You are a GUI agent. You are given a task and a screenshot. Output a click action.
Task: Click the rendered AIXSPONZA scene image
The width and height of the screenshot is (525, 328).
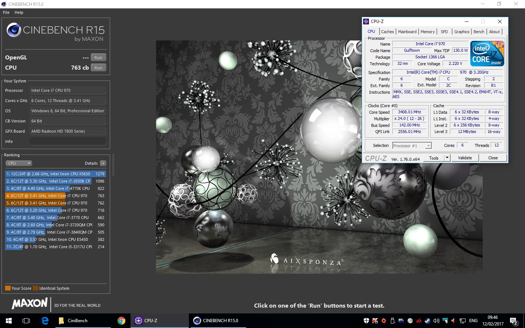tap(319, 157)
